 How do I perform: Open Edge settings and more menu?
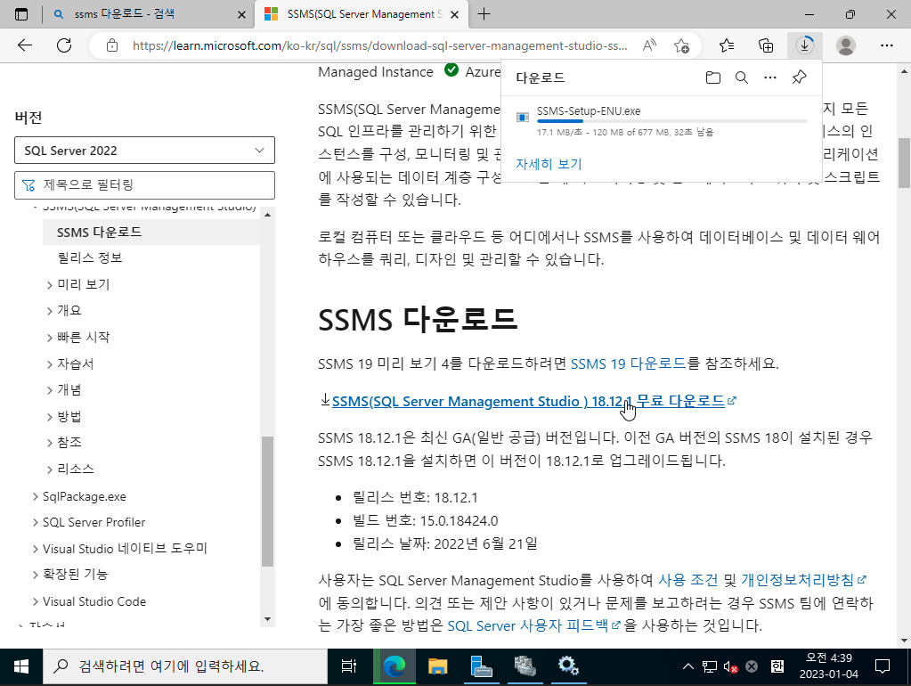[887, 45]
